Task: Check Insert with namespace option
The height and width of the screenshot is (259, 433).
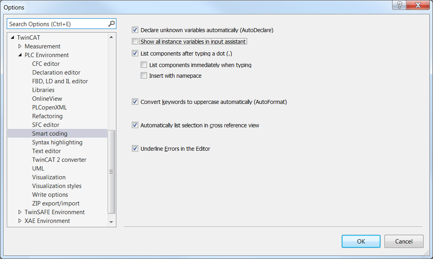Action: [144, 76]
